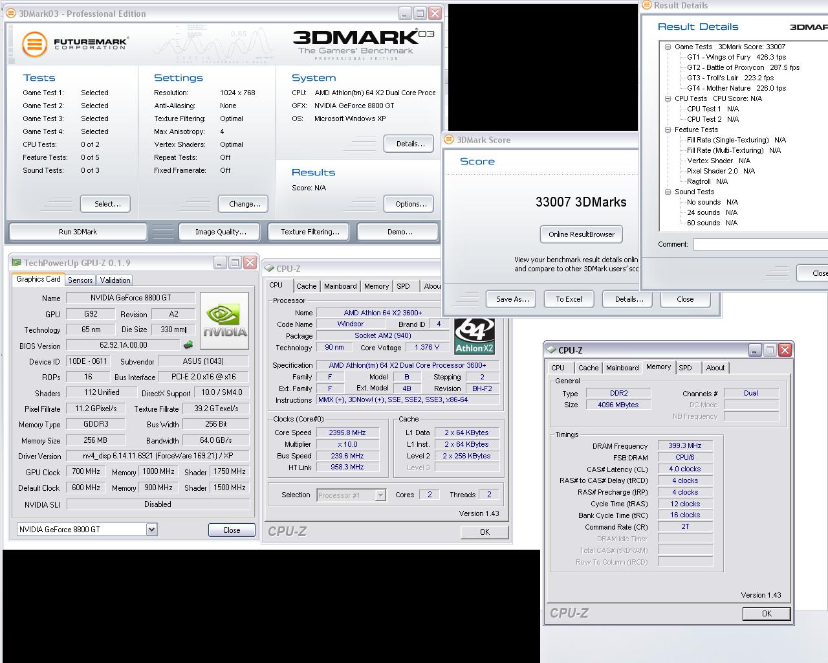Open the graphics card selection dropdown in GPU-Z
This screenshot has height=663, width=828.
151,529
